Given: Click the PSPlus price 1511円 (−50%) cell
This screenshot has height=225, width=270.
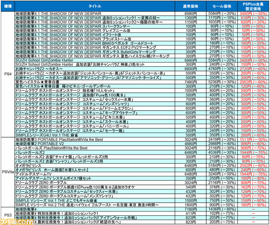Looking at the screenshot, I should [x=253, y=140].
